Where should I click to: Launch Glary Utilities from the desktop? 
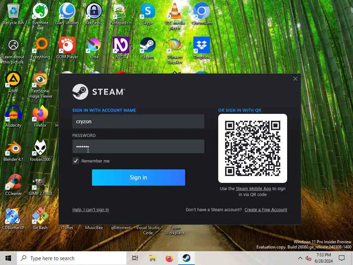(x=67, y=14)
